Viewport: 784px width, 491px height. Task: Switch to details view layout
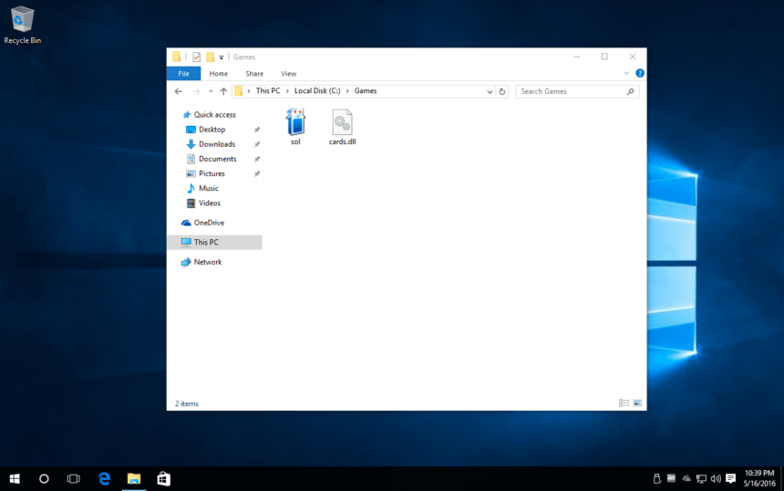pyautogui.click(x=624, y=402)
